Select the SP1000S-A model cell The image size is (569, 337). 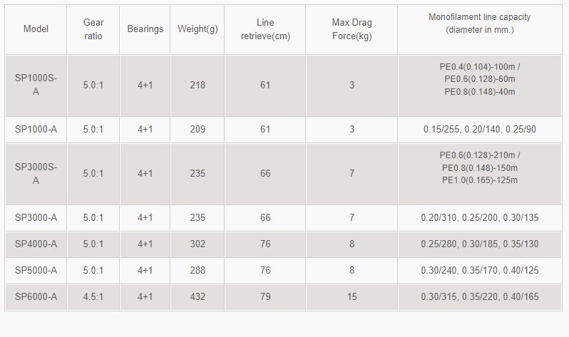click(x=36, y=85)
